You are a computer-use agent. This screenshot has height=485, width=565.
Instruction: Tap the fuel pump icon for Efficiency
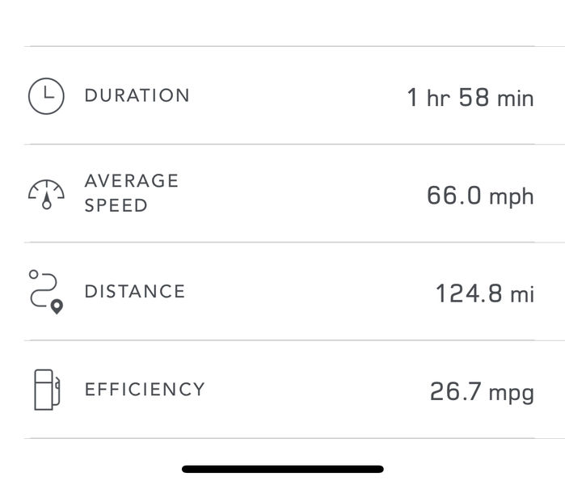click(47, 390)
